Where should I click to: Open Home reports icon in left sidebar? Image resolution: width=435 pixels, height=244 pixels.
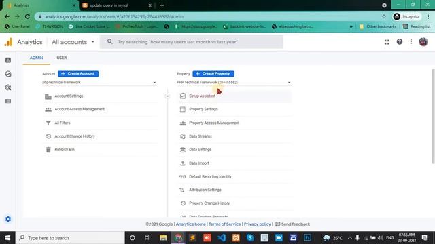coord(8,60)
